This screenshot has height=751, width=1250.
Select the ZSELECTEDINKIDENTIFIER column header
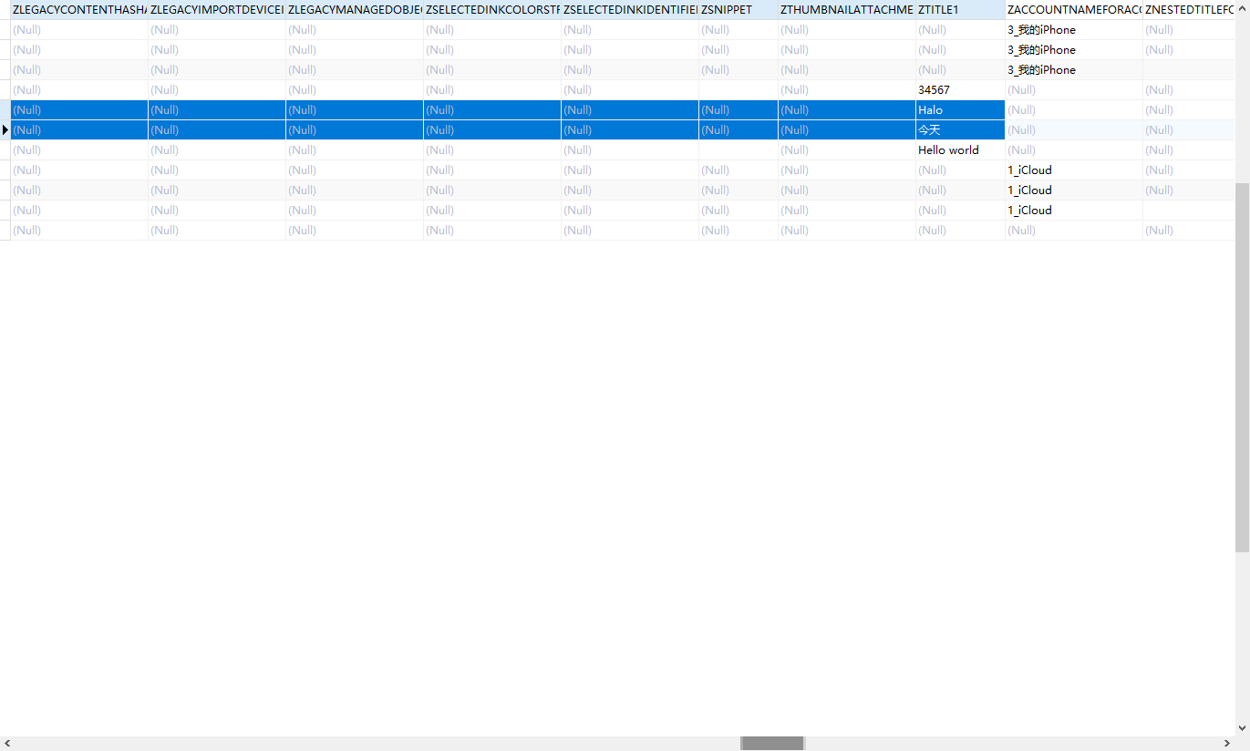pos(629,10)
